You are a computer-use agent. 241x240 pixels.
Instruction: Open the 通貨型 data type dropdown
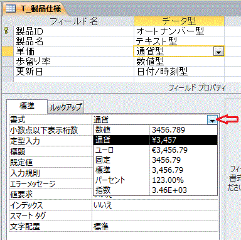pos(218,52)
